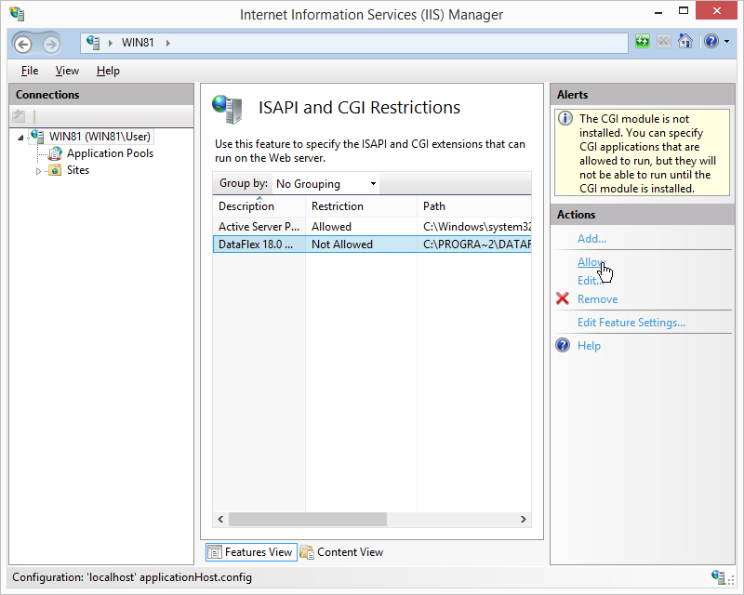Viewport: 744px width, 595px height.
Task: Click the Back navigation arrow
Action: [x=22, y=44]
